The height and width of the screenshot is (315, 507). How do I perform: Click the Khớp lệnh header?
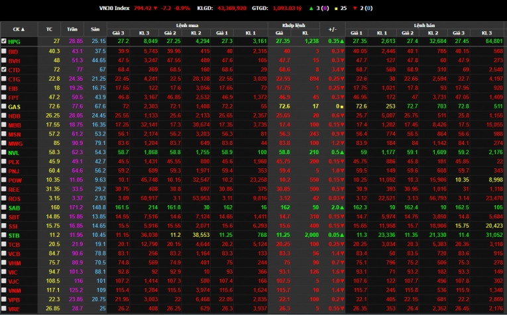(294, 25)
